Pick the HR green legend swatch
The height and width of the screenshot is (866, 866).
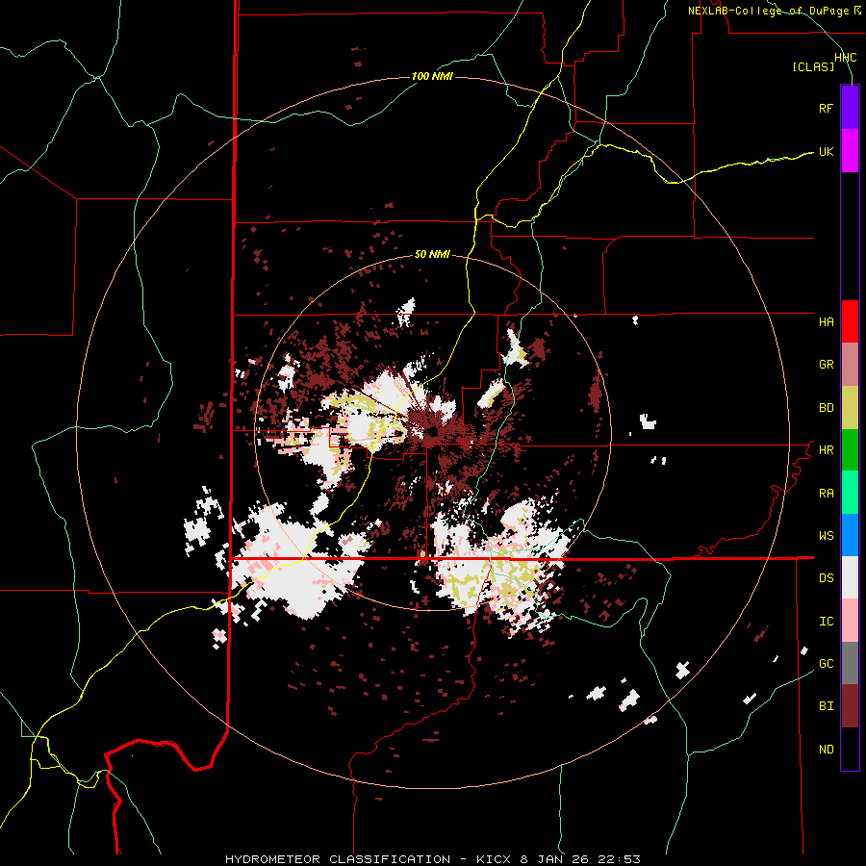tap(850, 450)
